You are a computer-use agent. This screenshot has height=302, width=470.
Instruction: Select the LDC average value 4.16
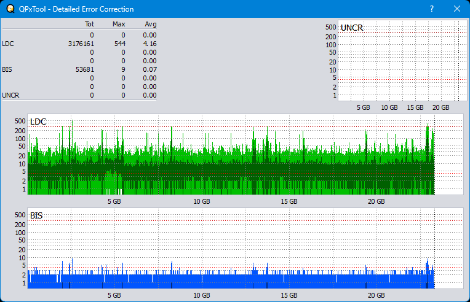(x=149, y=44)
